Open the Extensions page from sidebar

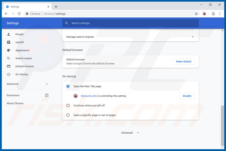[x=13, y=95]
